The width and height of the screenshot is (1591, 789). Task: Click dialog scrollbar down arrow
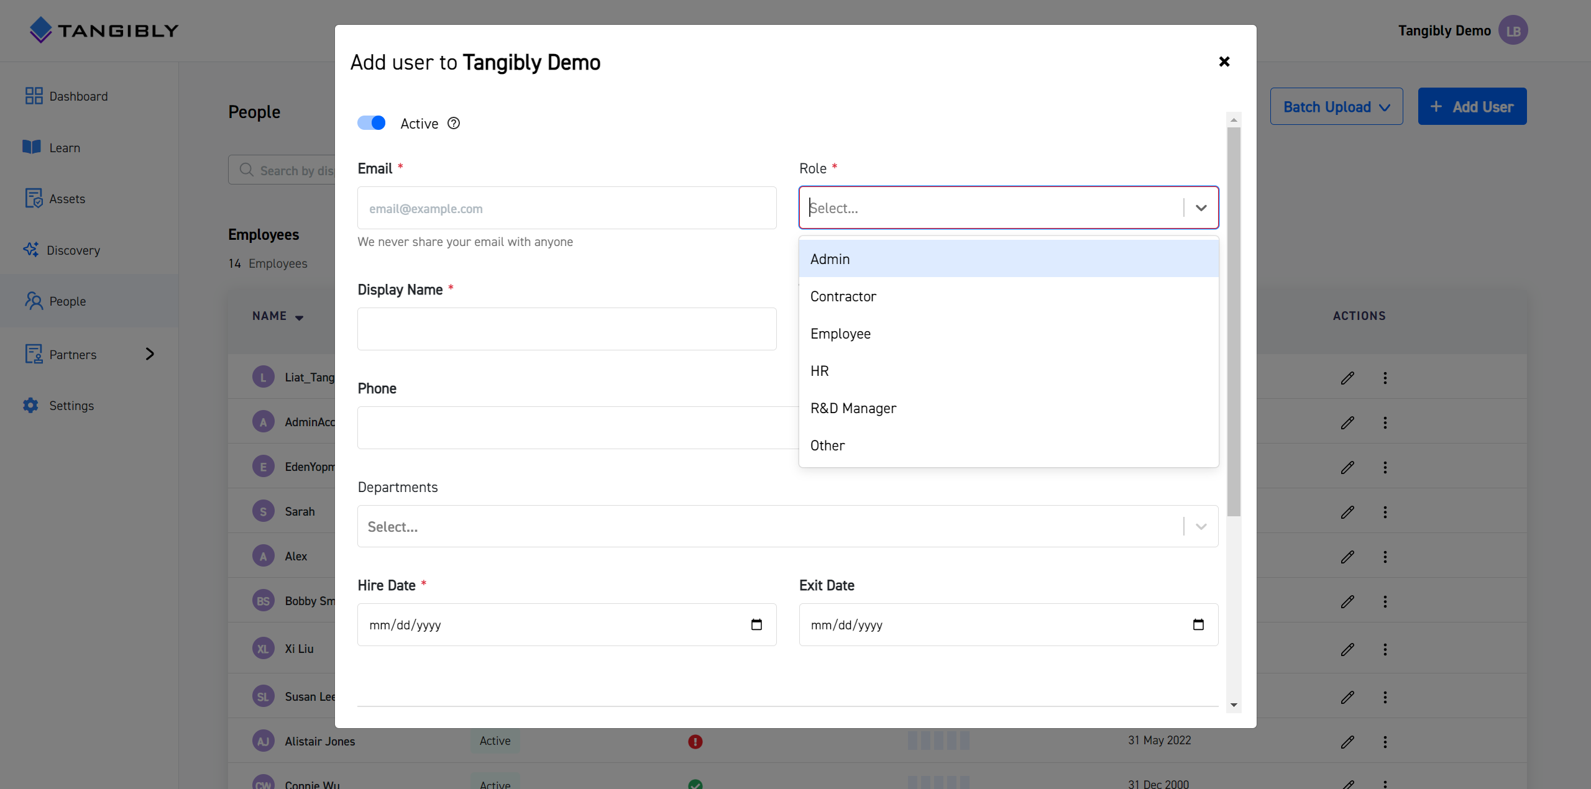click(1234, 705)
